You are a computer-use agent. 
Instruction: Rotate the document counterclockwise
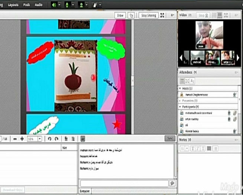[x=49, y=139]
